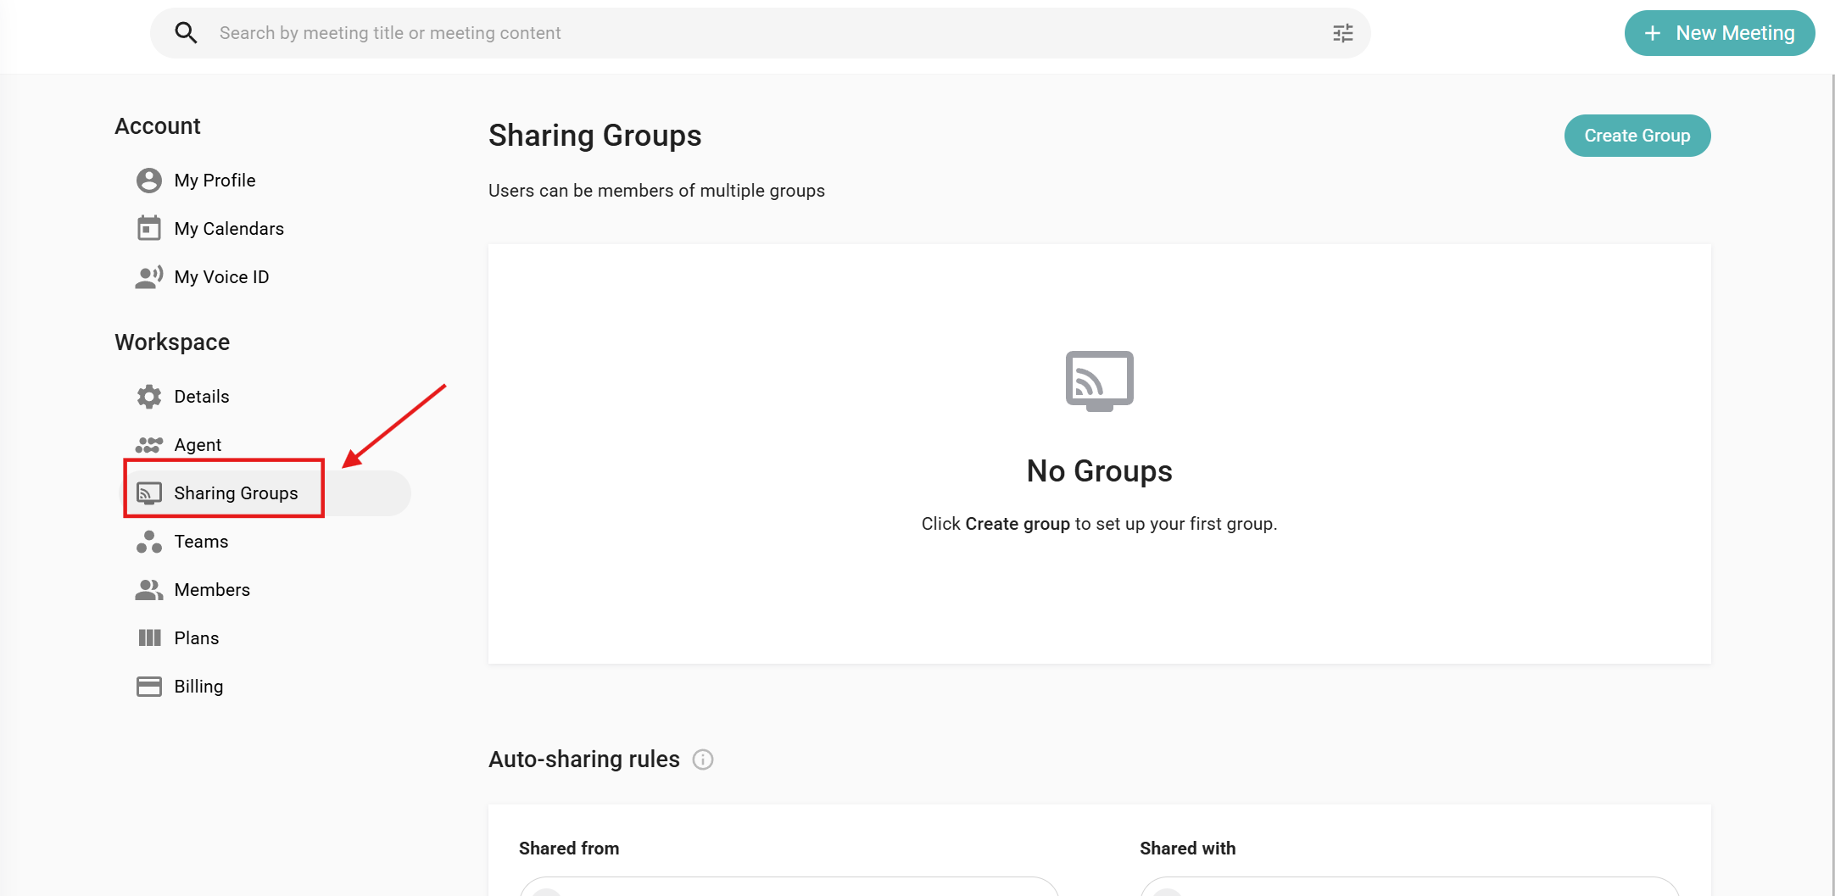The image size is (1835, 896).
Task: Show Auto-sharing rules info tooltip icon
Action: pyautogui.click(x=703, y=760)
